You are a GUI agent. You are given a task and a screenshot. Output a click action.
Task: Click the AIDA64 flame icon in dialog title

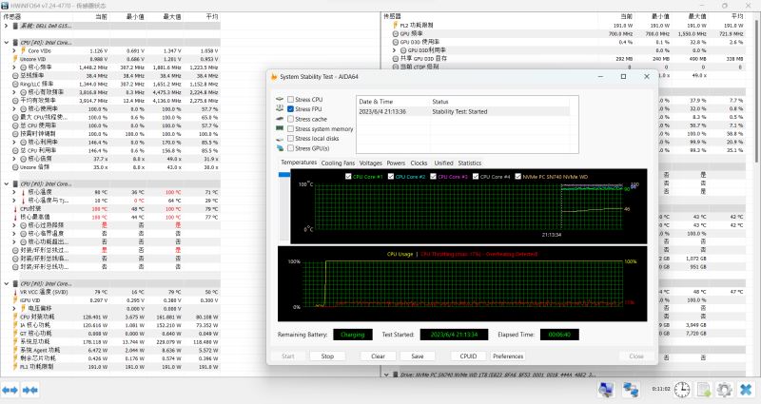274,77
